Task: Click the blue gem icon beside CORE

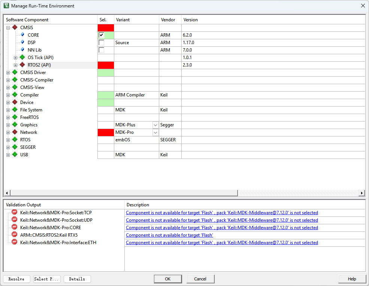Action: coord(22,35)
